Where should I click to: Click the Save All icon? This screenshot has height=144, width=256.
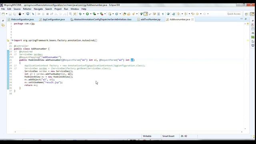(x=14, y=14)
